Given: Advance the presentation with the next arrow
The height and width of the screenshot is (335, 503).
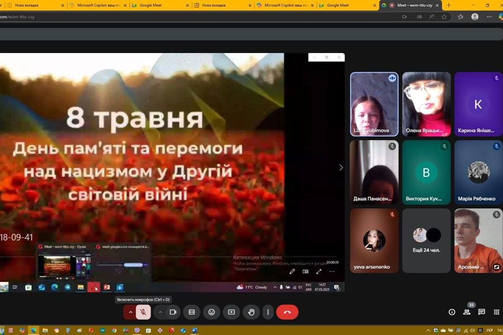Looking at the screenshot, I should (x=341, y=167).
